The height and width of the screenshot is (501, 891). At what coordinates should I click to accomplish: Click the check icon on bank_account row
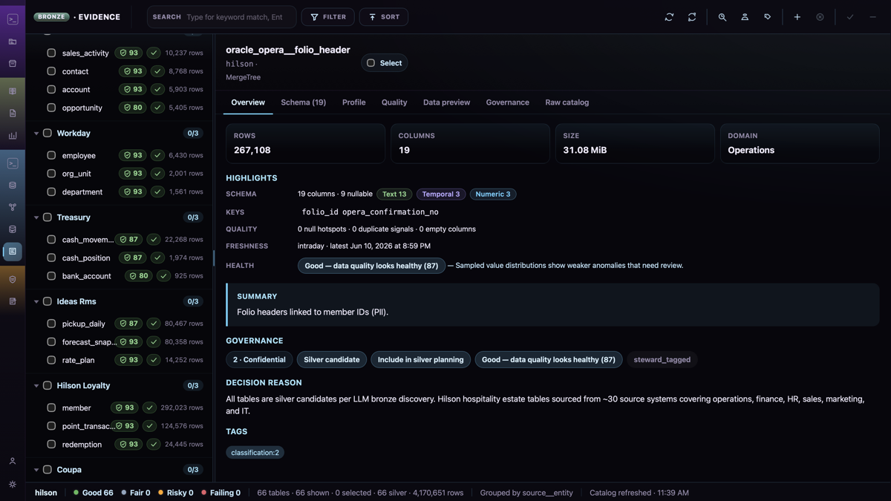[163, 276]
